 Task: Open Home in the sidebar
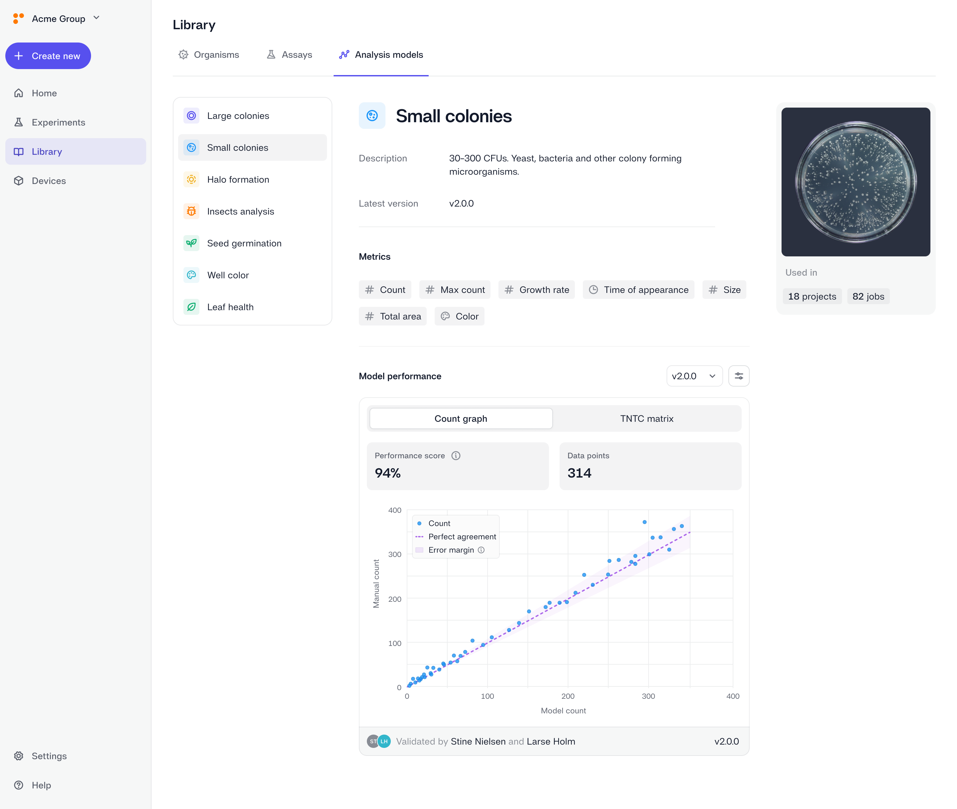point(76,93)
